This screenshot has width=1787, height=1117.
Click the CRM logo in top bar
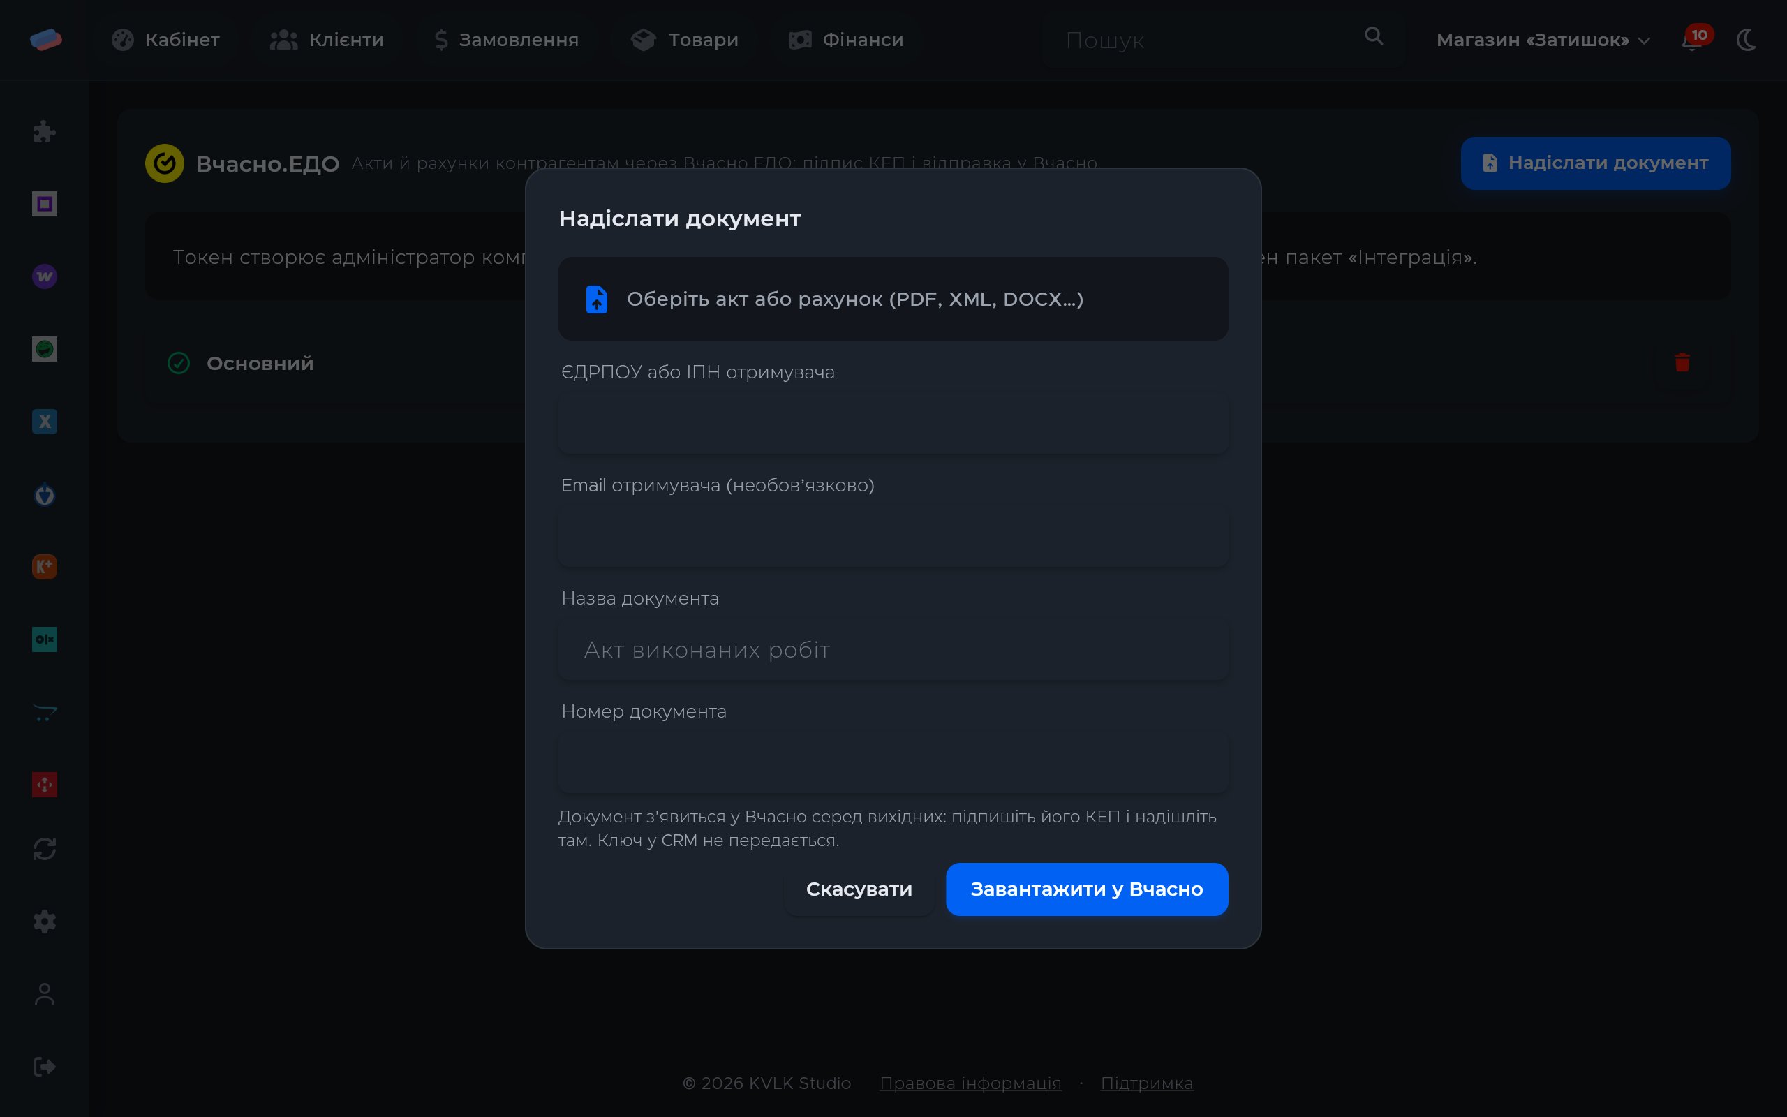tap(46, 39)
